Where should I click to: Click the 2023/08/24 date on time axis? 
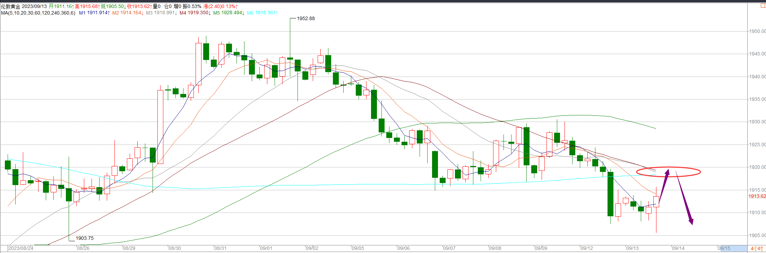pos(21,248)
